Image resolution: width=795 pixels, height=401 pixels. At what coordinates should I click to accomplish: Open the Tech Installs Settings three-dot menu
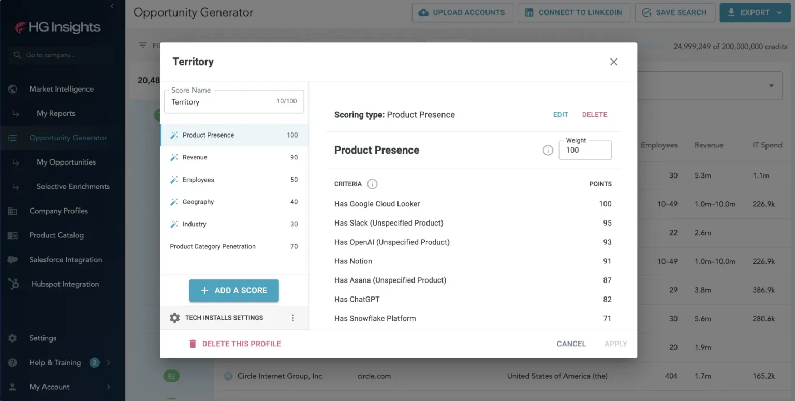pyautogui.click(x=293, y=318)
